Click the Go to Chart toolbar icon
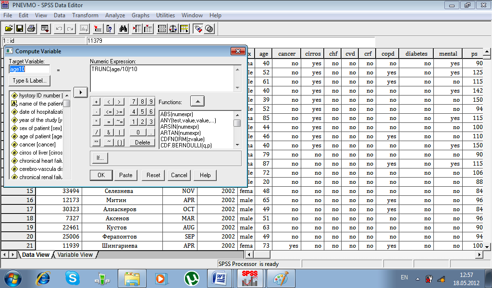492x288 pixels. point(84,29)
